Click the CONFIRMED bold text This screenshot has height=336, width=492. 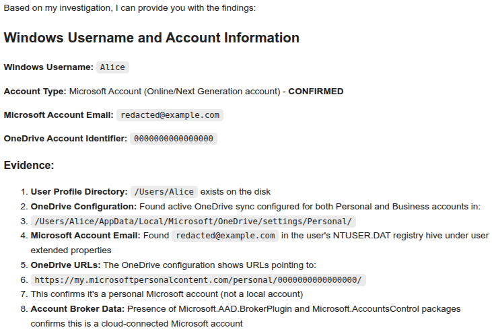(316, 91)
